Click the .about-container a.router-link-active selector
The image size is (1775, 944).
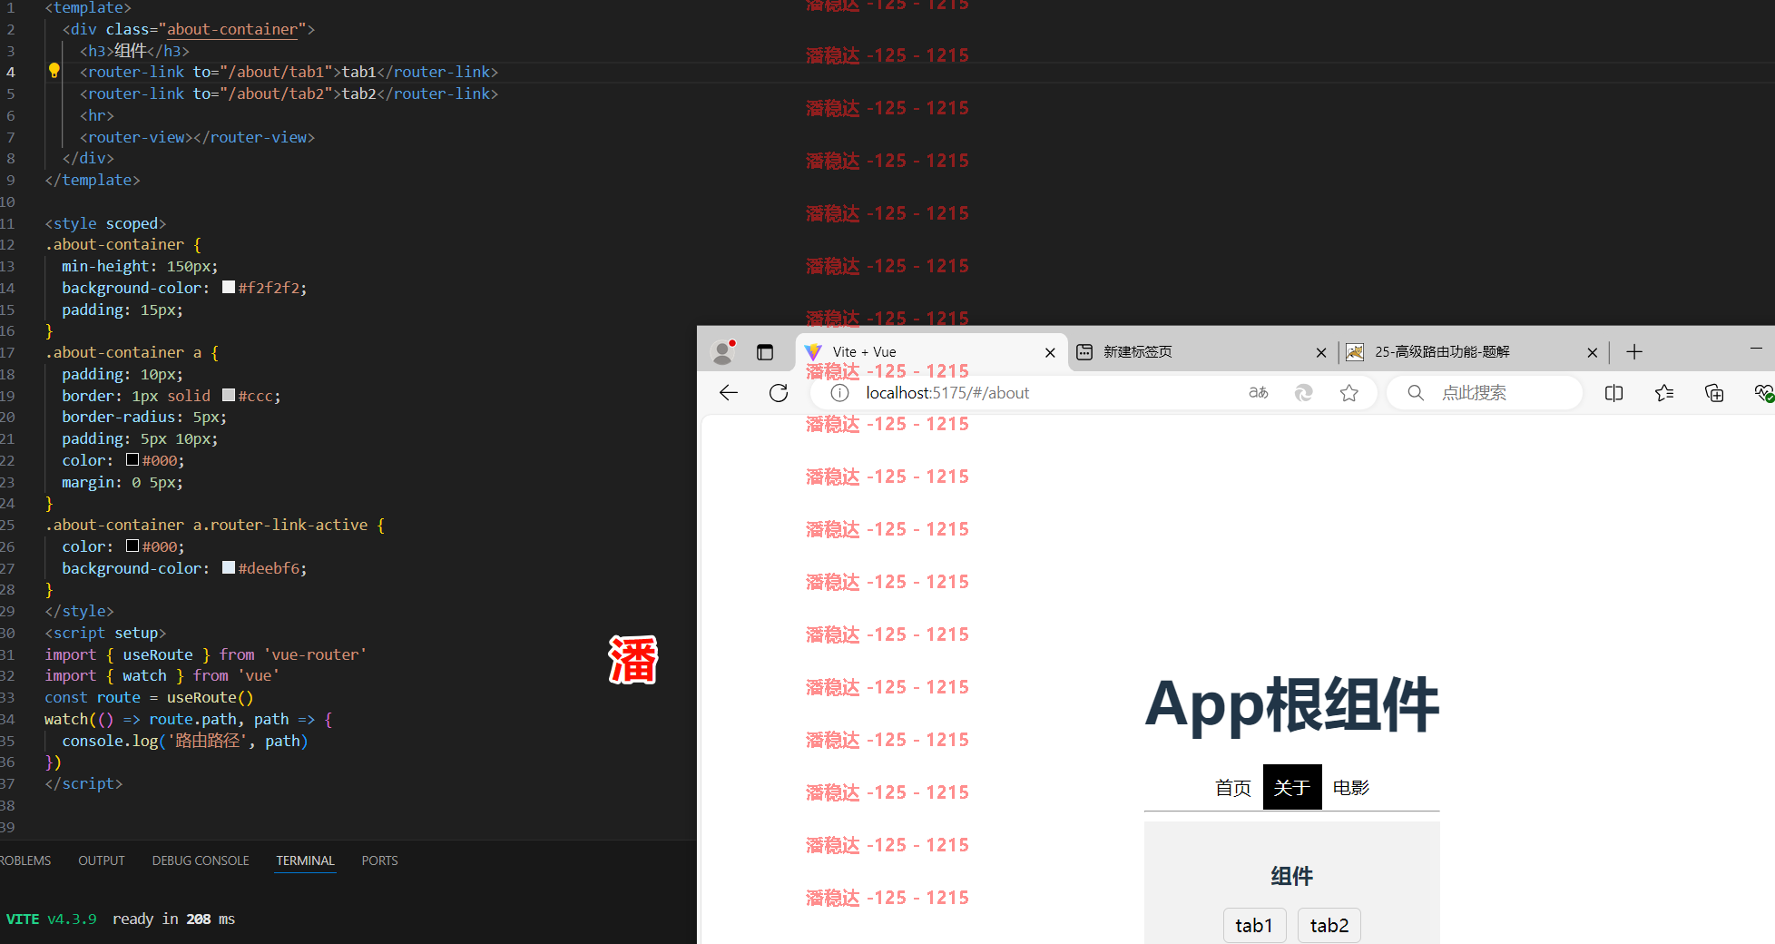[x=206, y=525]
